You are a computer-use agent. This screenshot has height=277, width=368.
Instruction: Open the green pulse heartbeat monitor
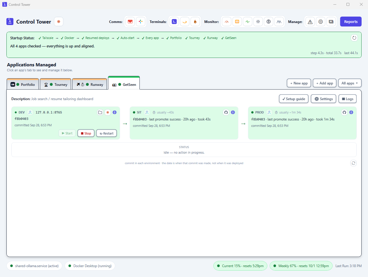247,22
